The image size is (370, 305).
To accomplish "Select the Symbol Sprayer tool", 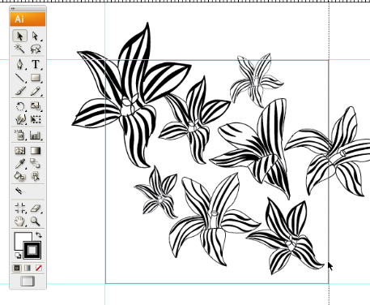I will (x=19, y=135).
